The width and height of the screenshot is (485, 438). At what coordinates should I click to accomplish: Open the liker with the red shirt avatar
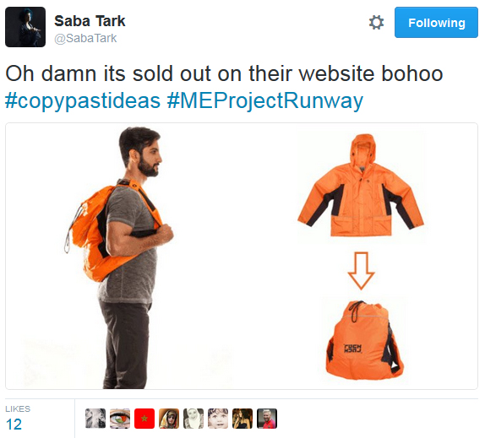pos(267,419)
